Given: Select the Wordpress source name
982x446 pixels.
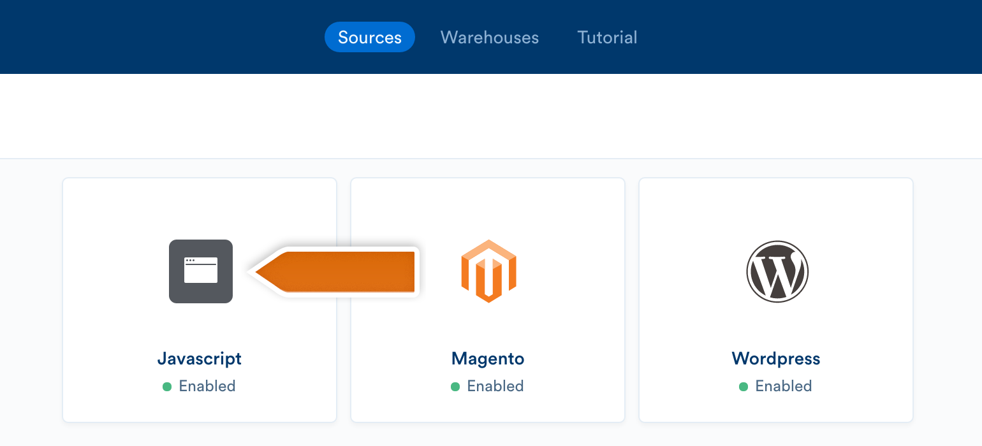Looking at the screenshot, I should click(x=776, y=359).
